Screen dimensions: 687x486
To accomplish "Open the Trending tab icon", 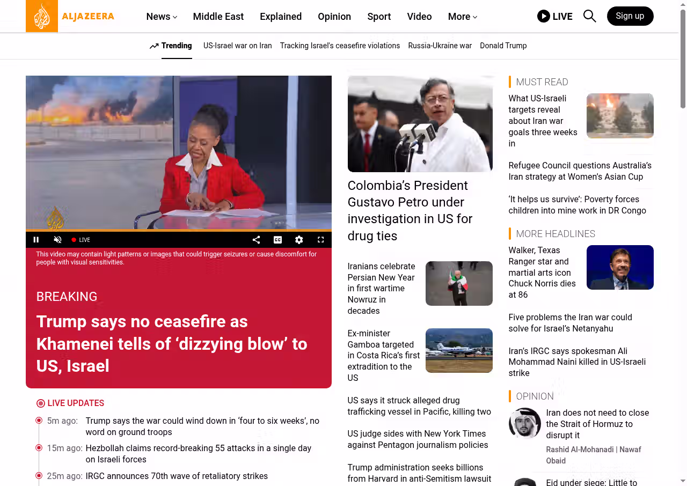I will point(154,46).
